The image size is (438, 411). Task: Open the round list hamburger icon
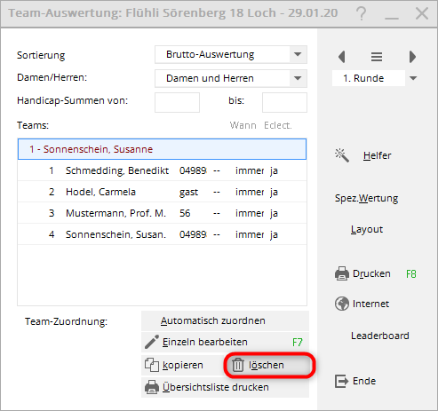(x=377, y=57)
